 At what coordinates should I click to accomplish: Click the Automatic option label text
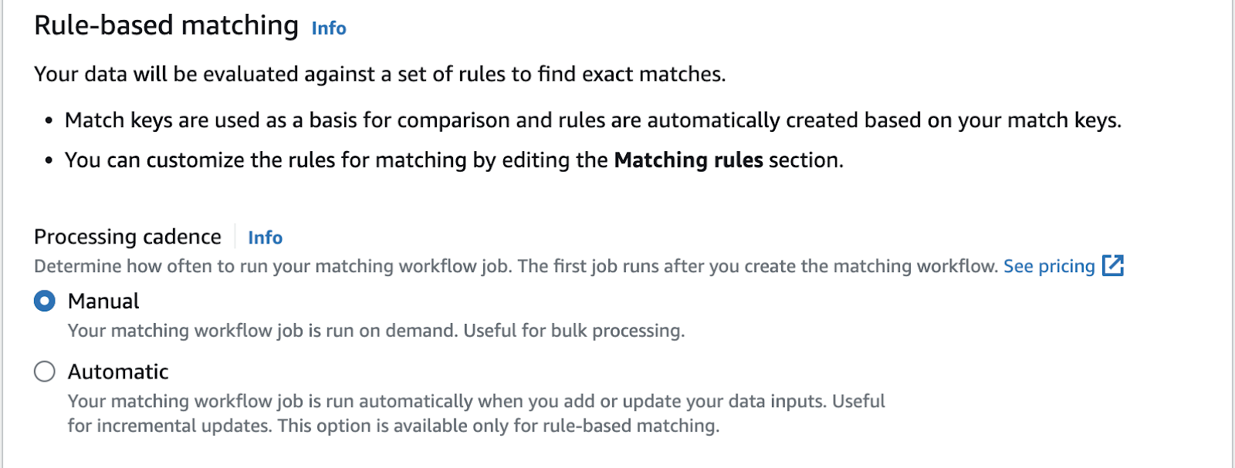118,372
